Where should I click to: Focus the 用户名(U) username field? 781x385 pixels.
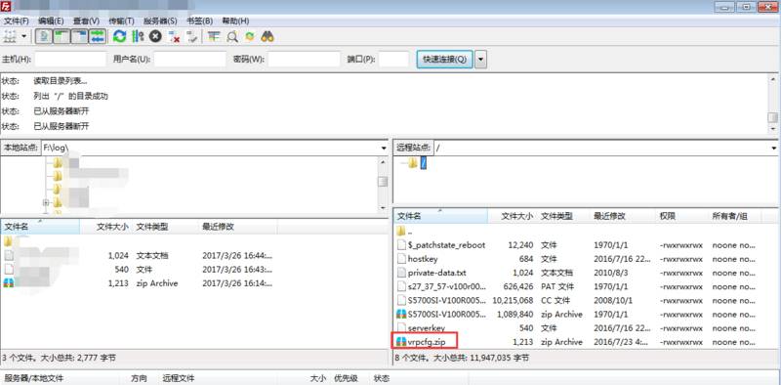click(189, 59)
